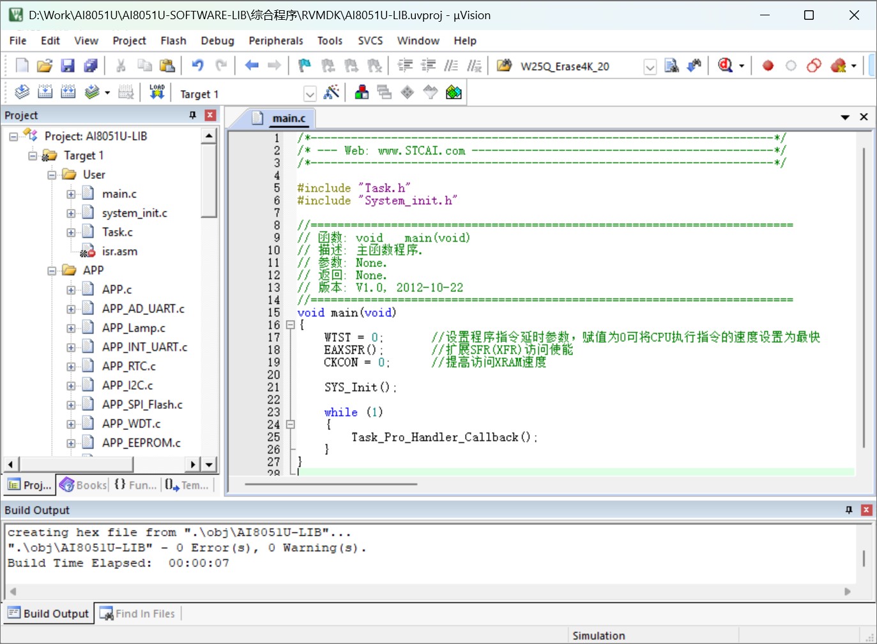Navigate backwards with the blue left arrow
Viewport: 877px width, 644px height.
point(252,66)
